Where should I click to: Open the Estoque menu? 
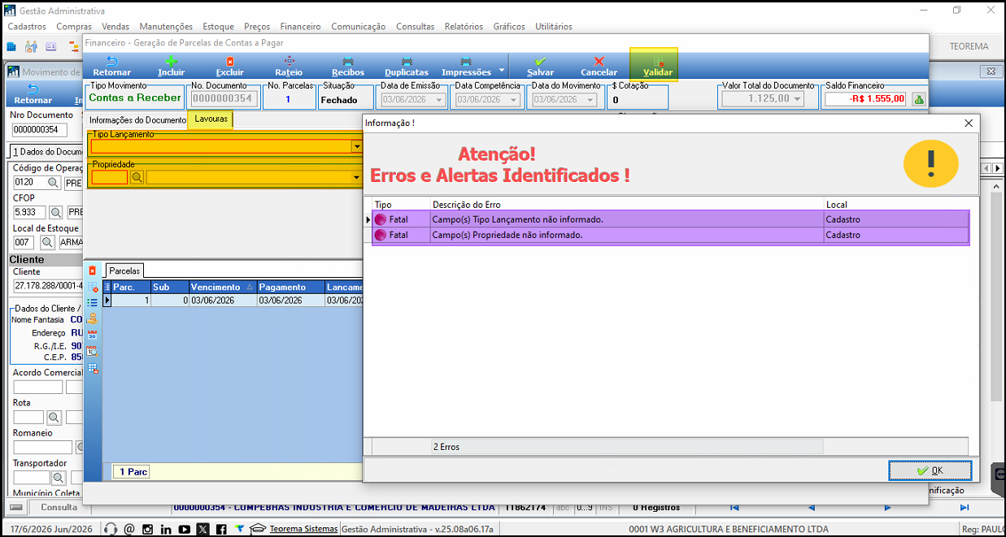(x=218, y=27)
